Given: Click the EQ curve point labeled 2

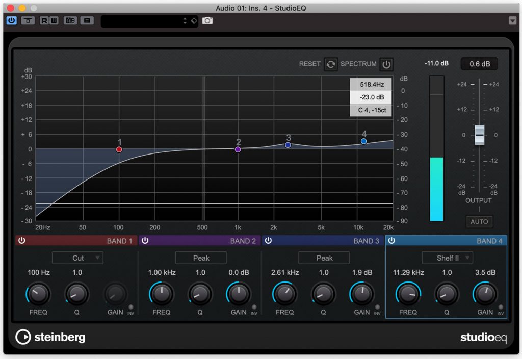Looking at the screenshot, I should coord(238,149).
